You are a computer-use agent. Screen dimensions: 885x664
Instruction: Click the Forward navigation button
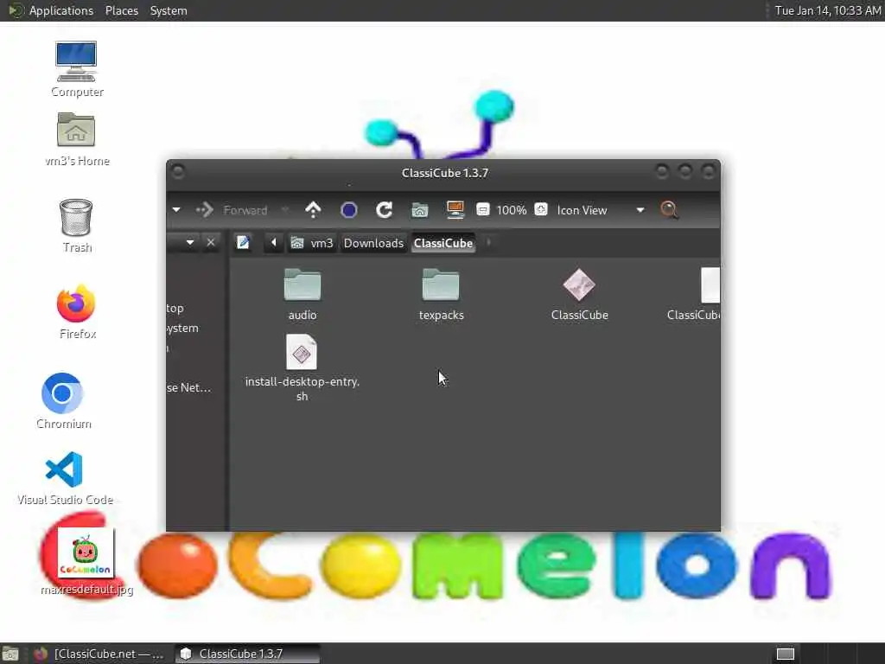[x=232, y=210]
